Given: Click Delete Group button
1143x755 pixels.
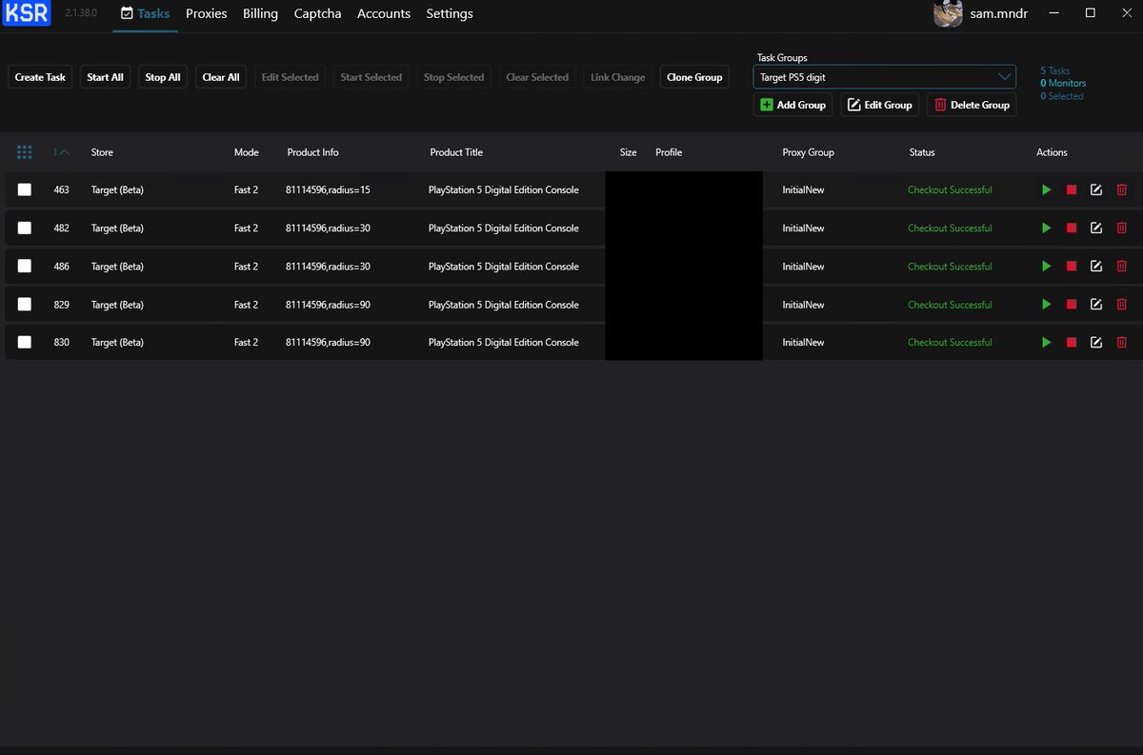Looking at the screenshot, I should 972,105.
